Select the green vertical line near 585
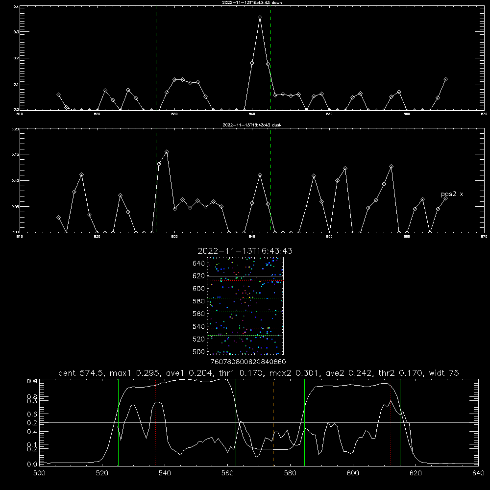Image resolution: width=490 pixels, height=490 pixels. (x=304, y=422)
